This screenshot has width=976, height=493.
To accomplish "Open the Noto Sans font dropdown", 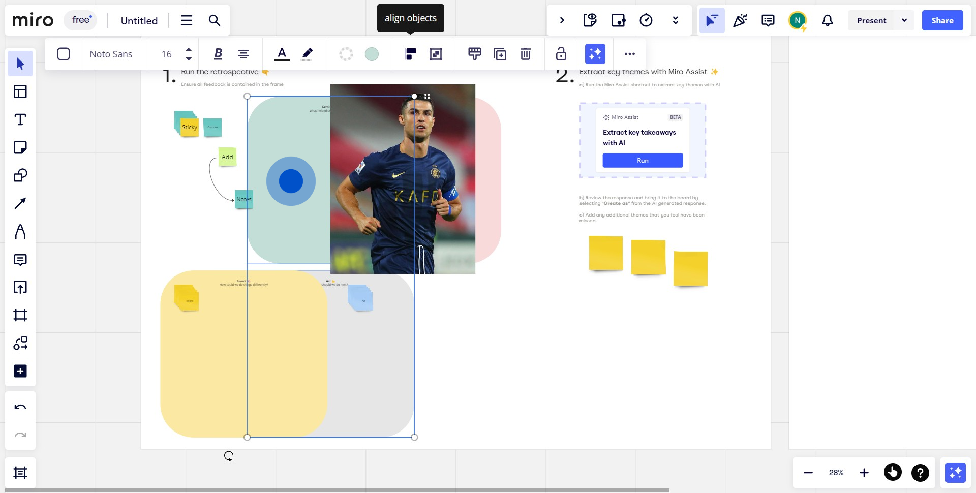I will 111,54.
